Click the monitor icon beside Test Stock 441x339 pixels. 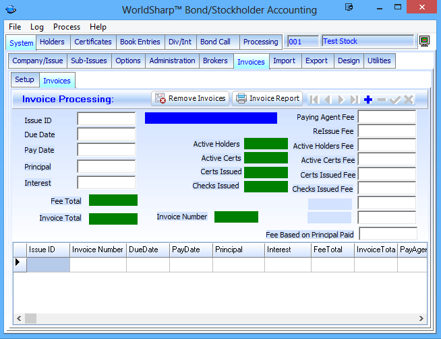tap(425, 42)
